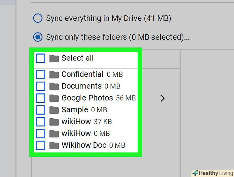Enable the Documents folder checkbox
Screen dimensions: 234x177
pos(40,86)
